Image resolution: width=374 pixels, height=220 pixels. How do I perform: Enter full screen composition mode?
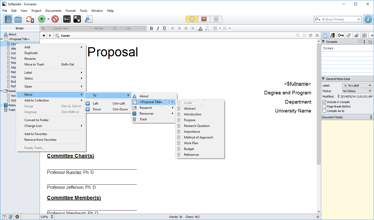[x=77, y=19]
